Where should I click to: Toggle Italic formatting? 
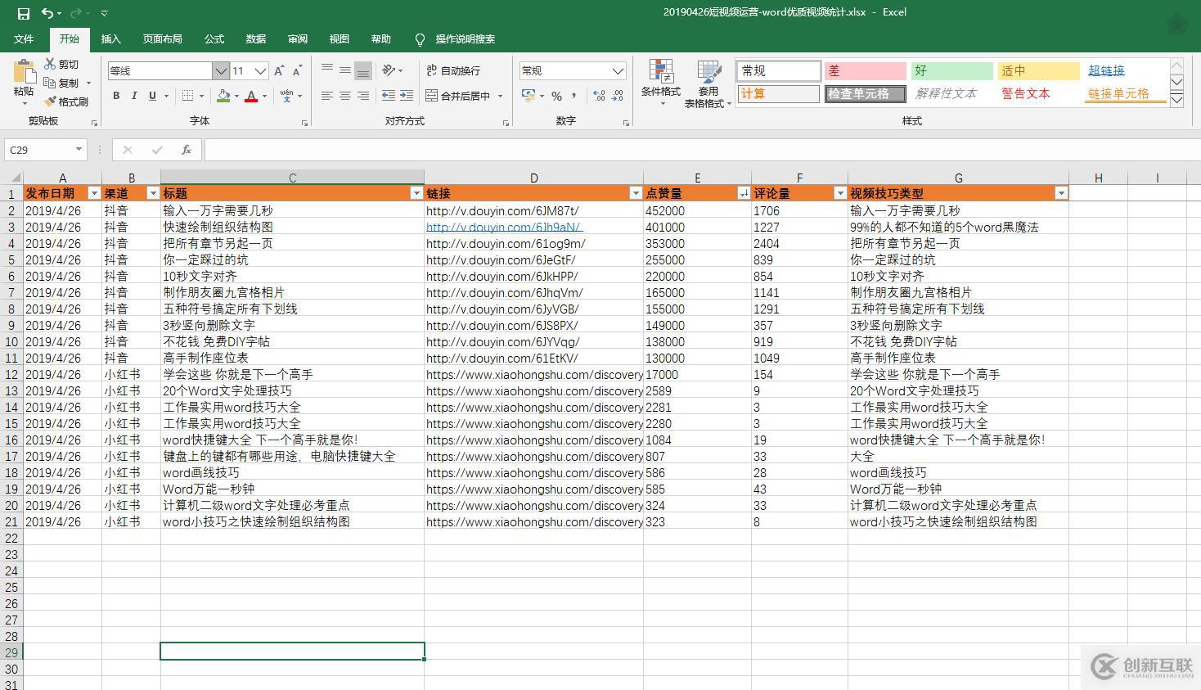click(134, 96)
